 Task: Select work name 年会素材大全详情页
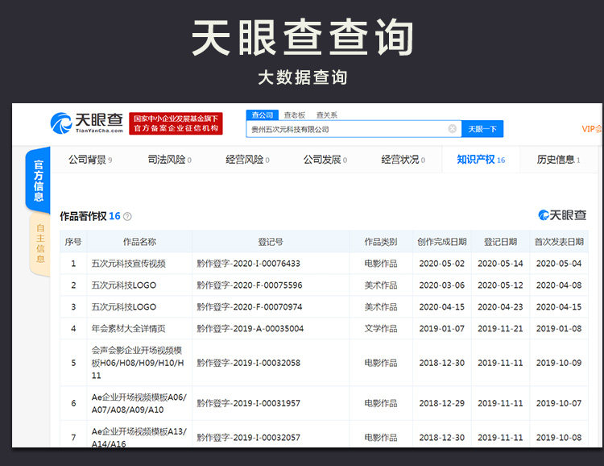(x=128, y=328)
